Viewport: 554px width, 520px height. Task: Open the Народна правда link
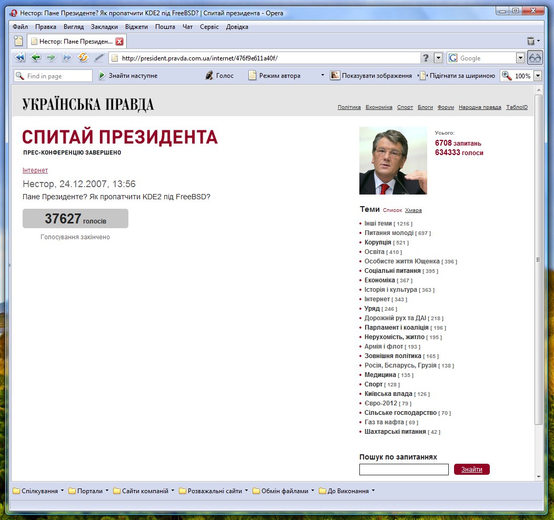[x=480, y=107]
